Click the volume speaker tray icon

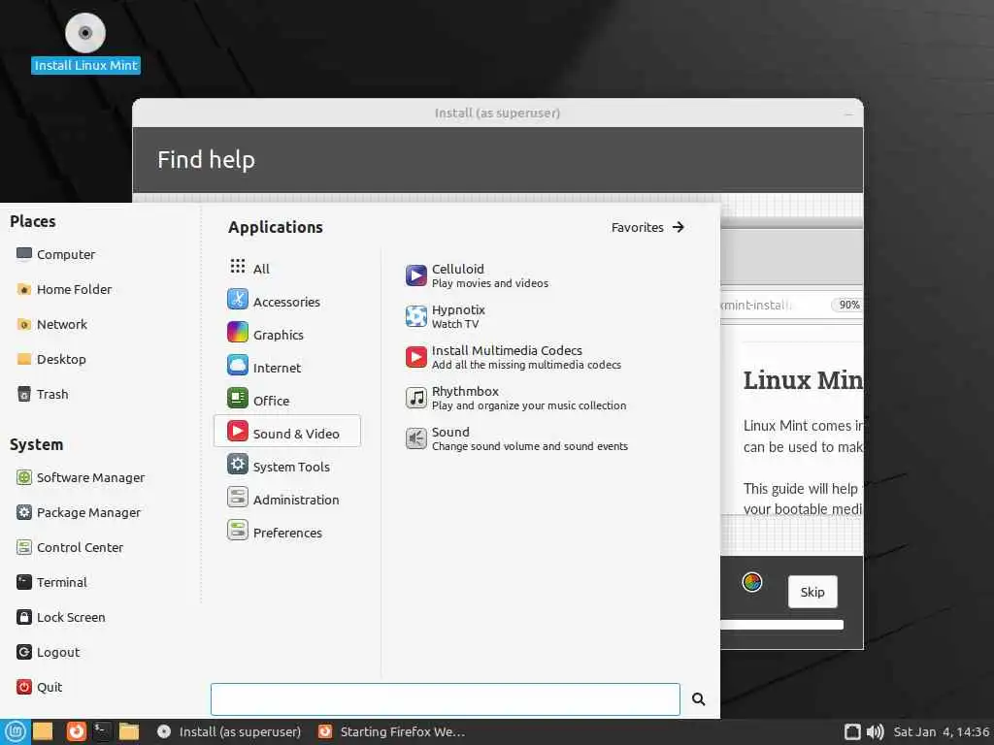[875, 732]
